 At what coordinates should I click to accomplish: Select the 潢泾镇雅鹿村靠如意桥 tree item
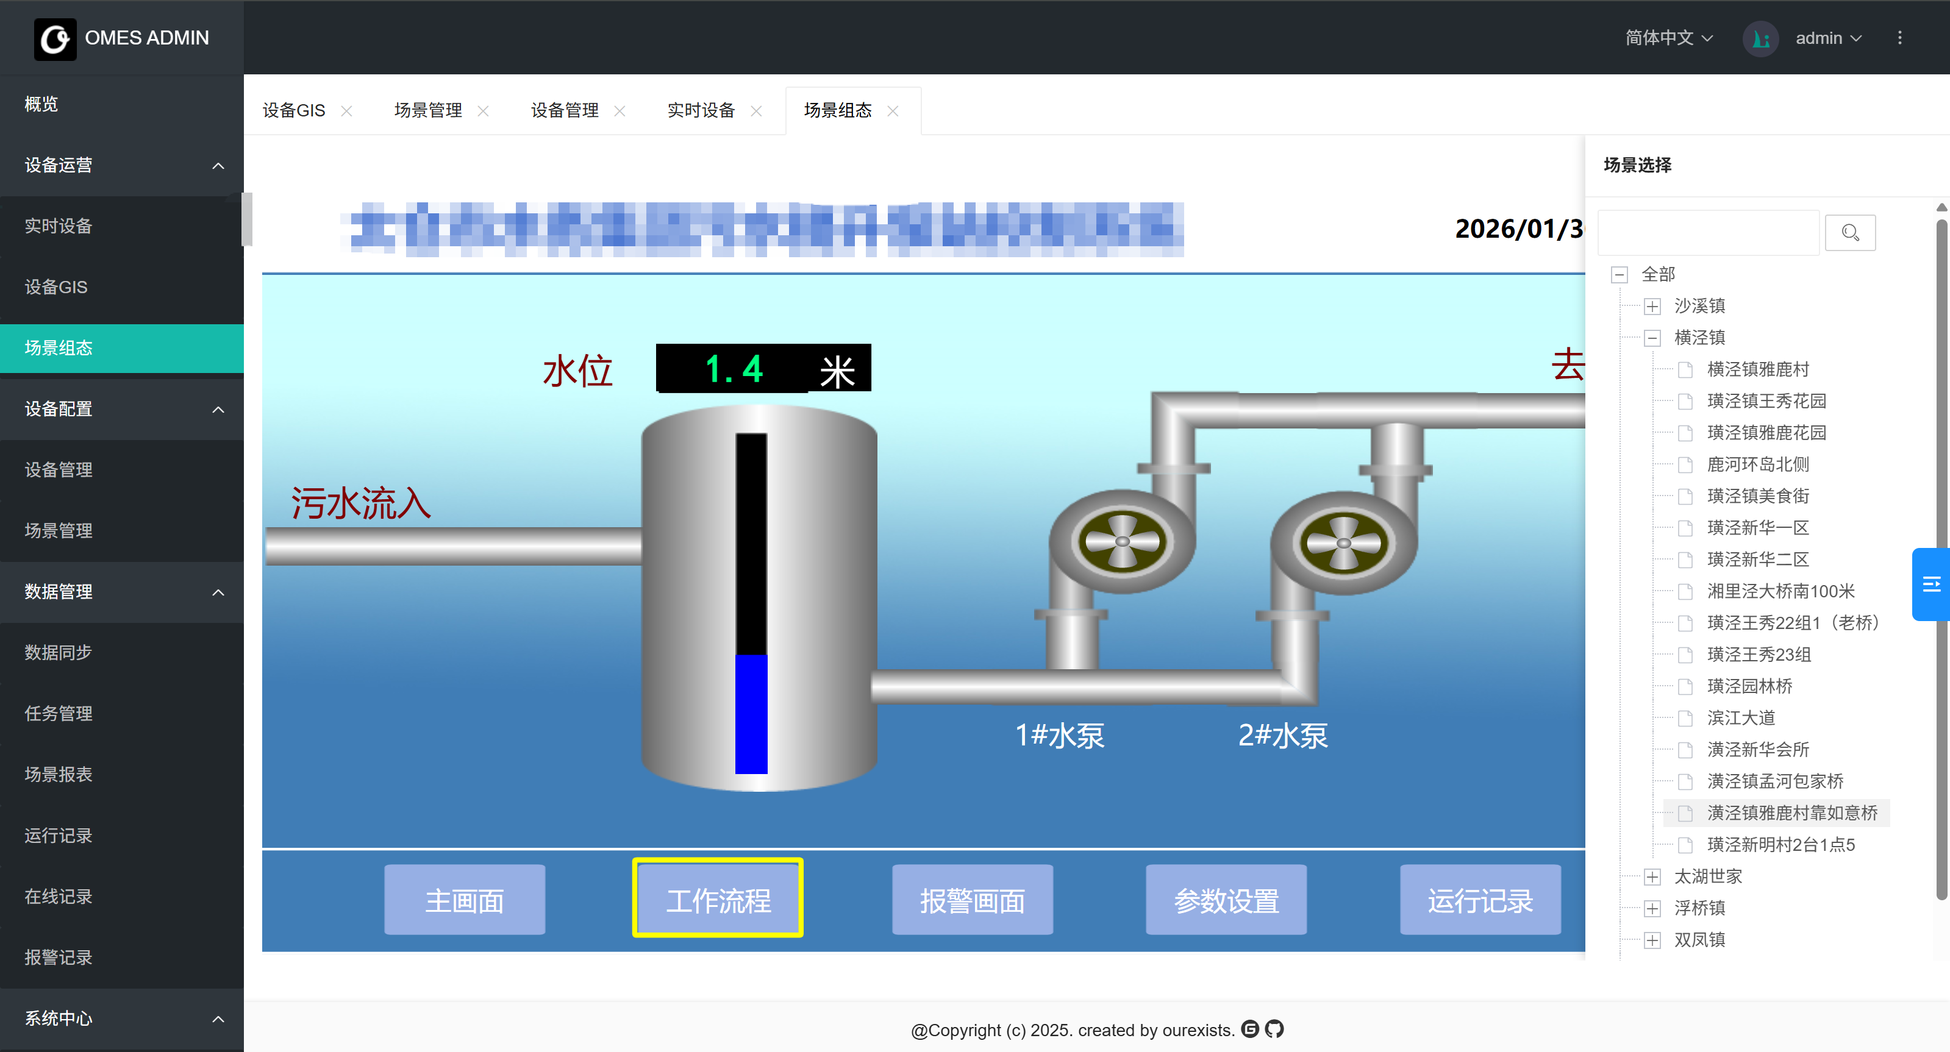pyautogui.click(x=1791, y=813)
